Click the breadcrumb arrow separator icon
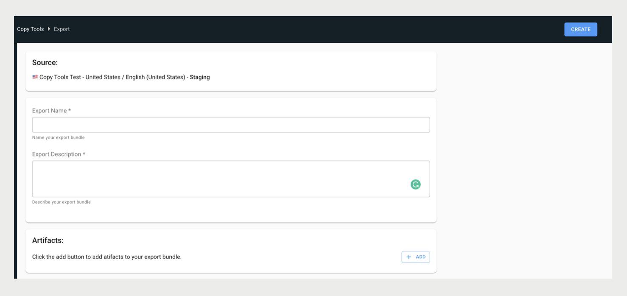Viewport: 627px width, 296px height. pyautogui.click(x=49, y=29)
